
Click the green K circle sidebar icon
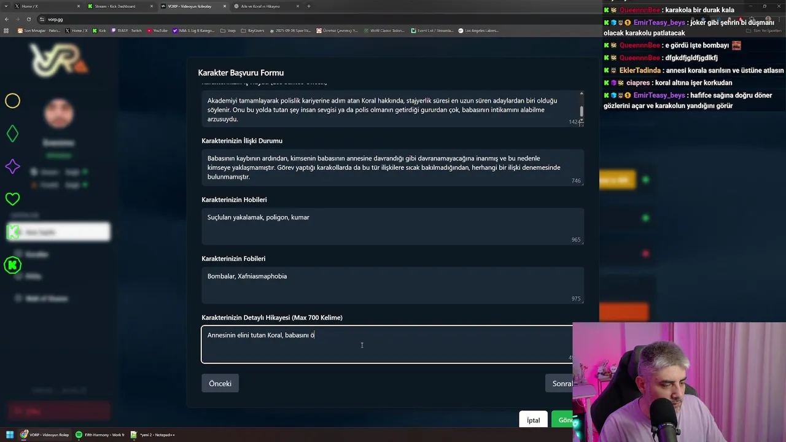(x=12, y=265)
